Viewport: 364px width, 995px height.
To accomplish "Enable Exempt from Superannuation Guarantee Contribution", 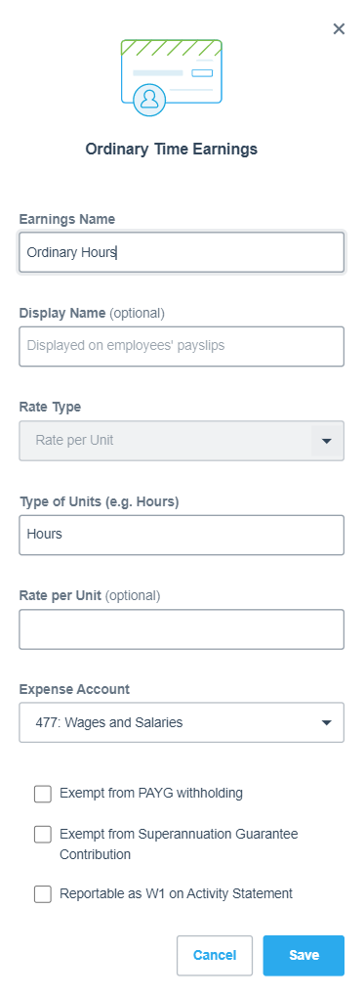I will click(42, 835).
